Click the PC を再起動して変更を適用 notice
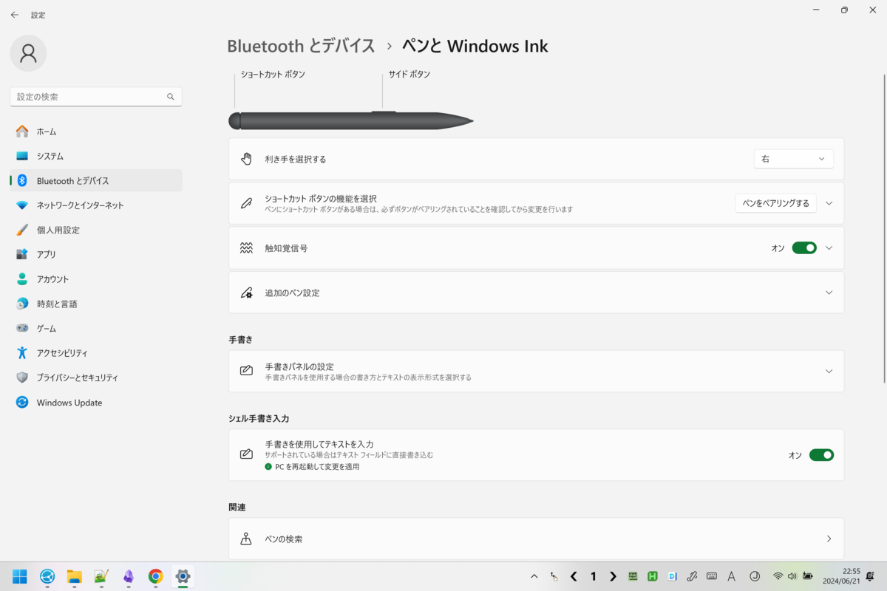The height and width of the screenshot is (591, 887). (x=313, y=467)
